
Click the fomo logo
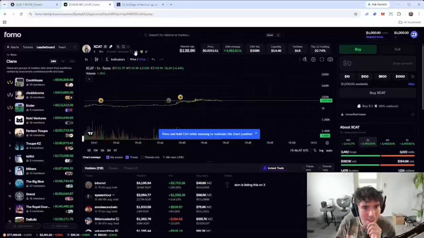tap(12, 35)
